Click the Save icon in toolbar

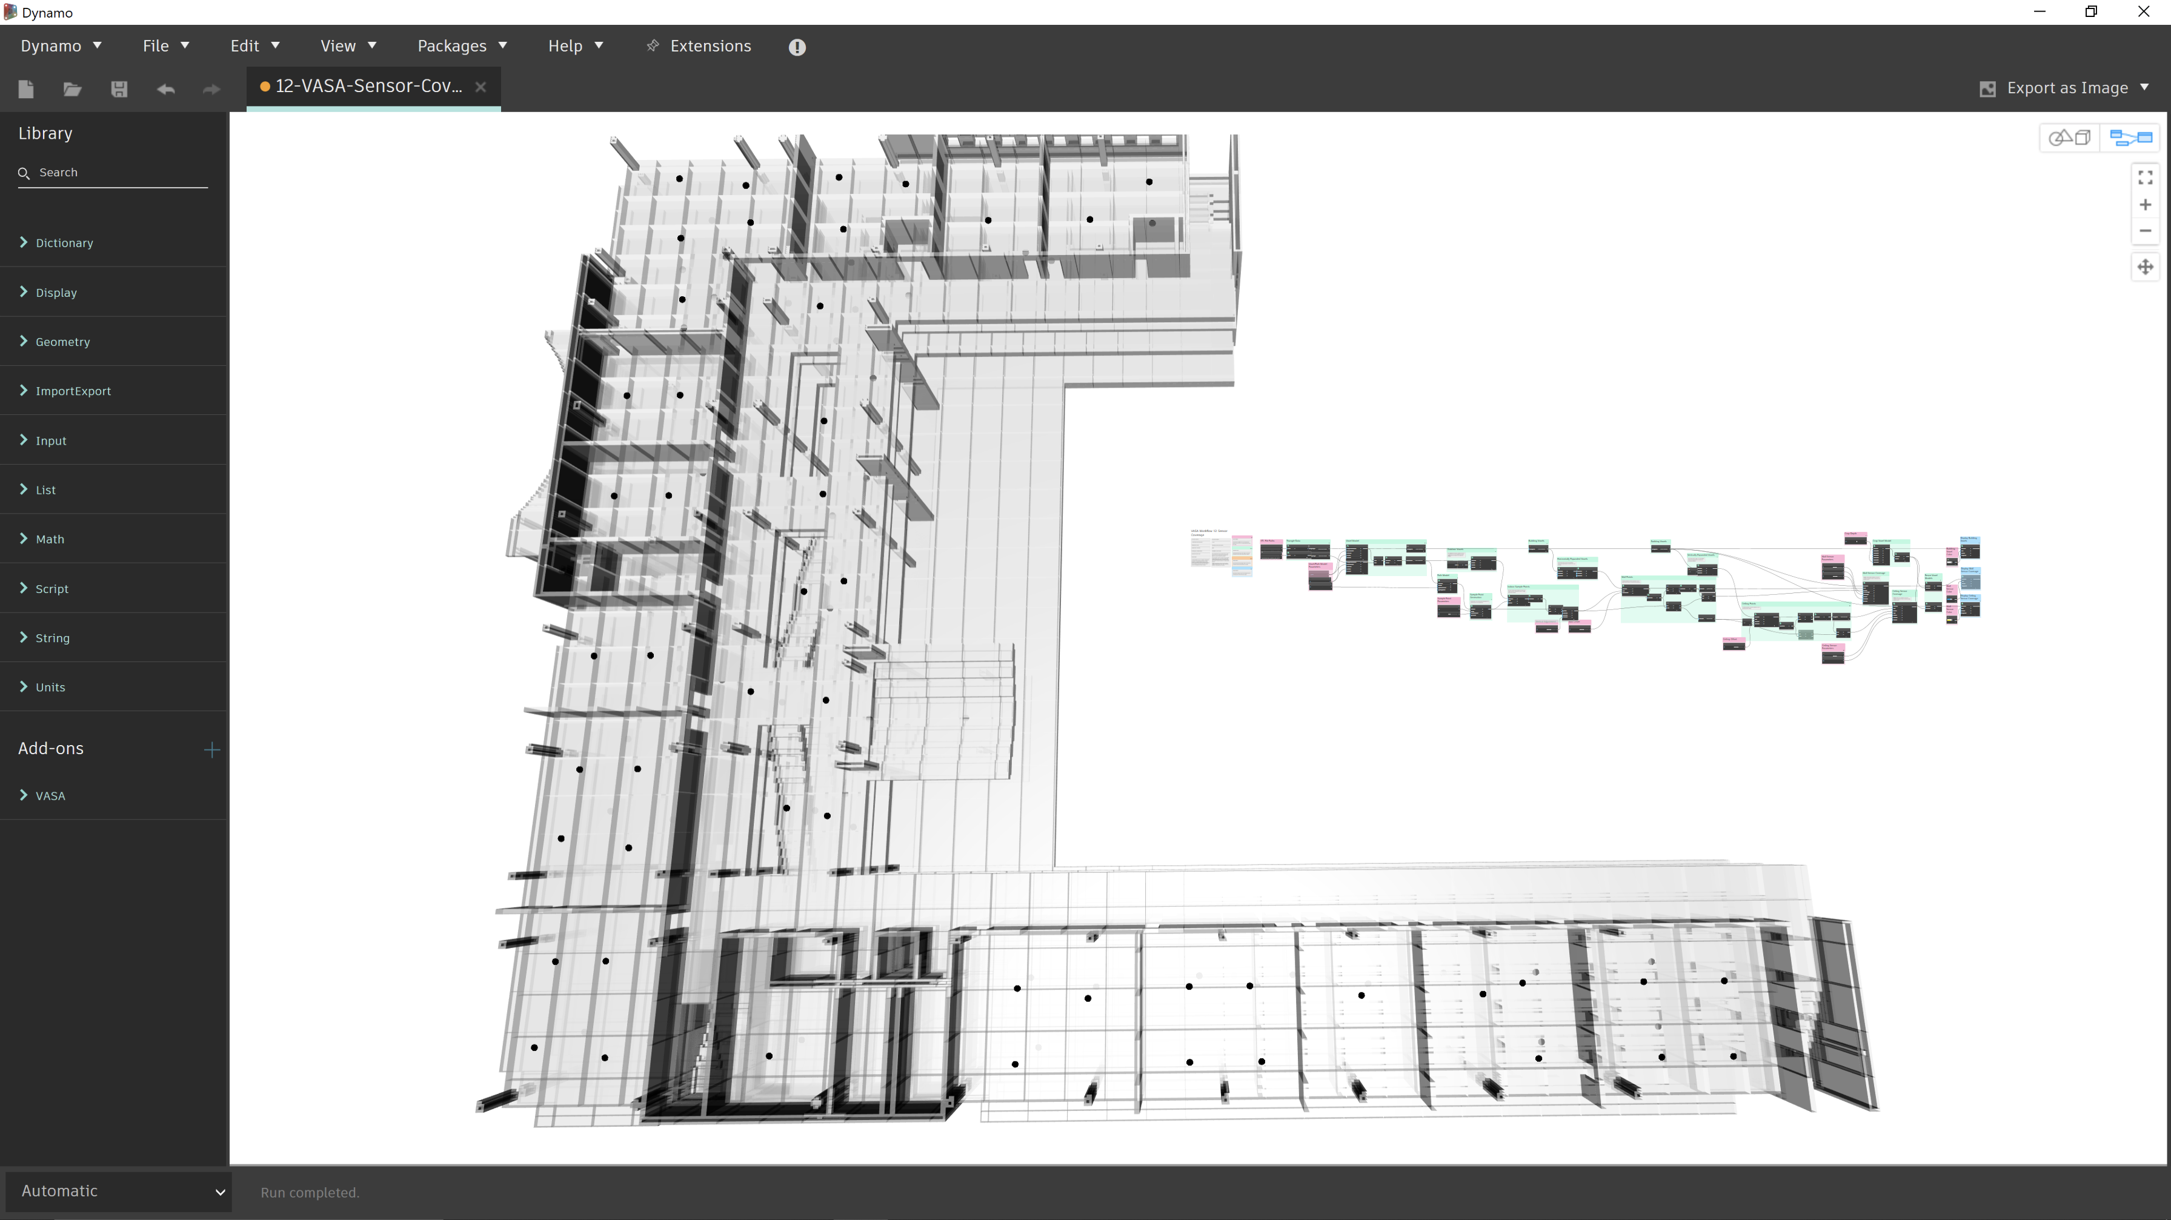[119, 88]
